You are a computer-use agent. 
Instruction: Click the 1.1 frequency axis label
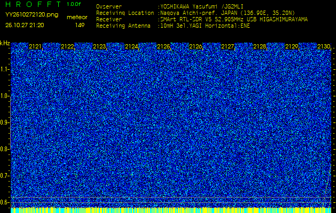[x=4, y=69]
